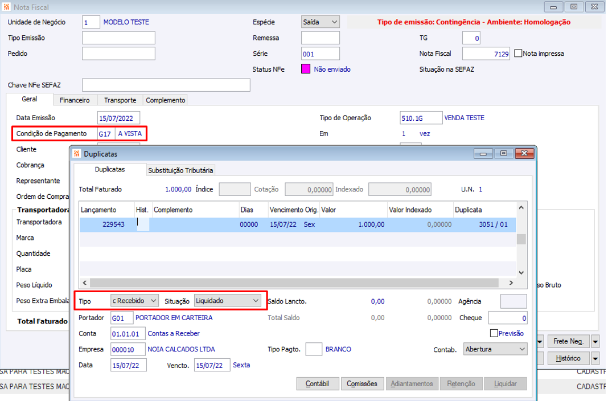Click the Conta field 01.01.01

pyautogui.click(x=128, y=334)
